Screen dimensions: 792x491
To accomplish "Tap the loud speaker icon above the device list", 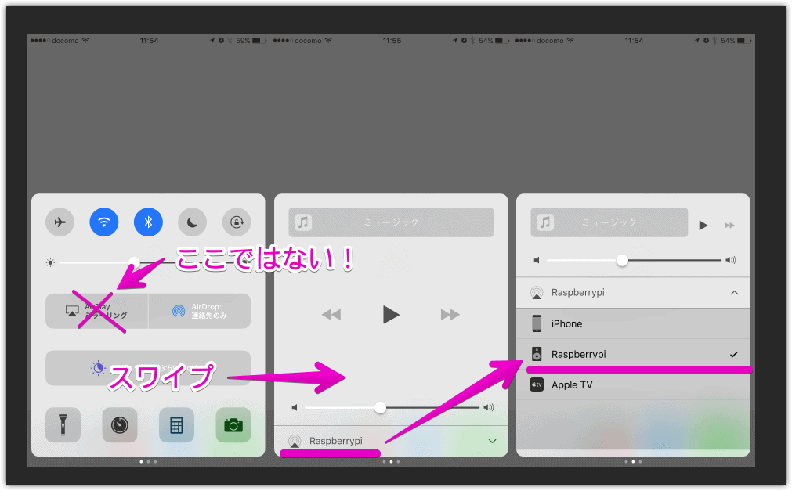I will (x=731, y=260).
